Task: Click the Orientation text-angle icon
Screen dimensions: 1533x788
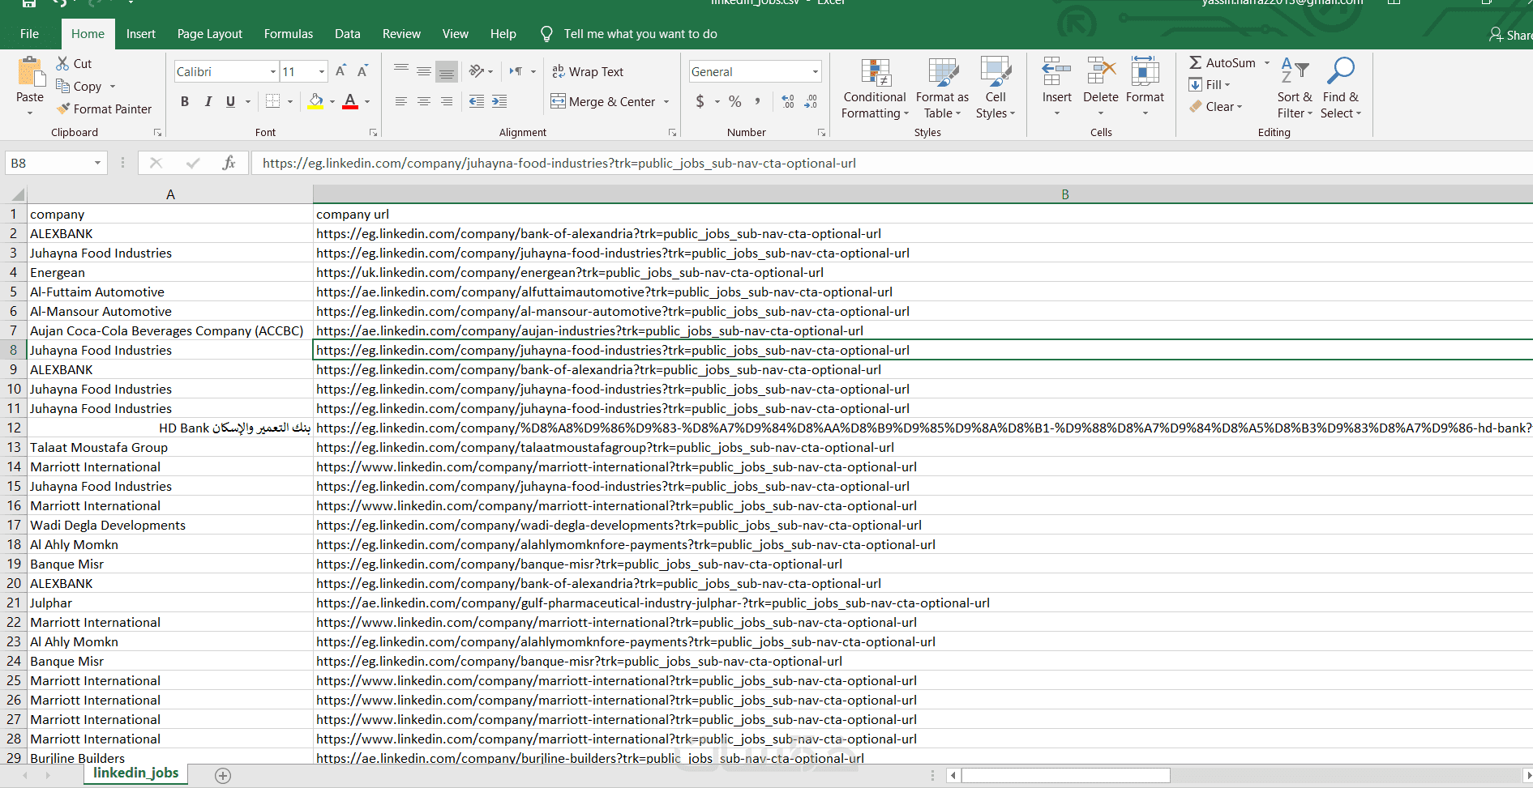Action: click(477, 71)
